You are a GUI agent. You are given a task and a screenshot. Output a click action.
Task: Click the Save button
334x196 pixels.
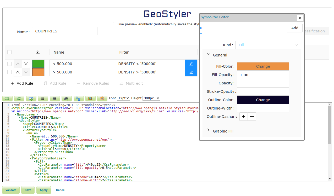[28, 190]
